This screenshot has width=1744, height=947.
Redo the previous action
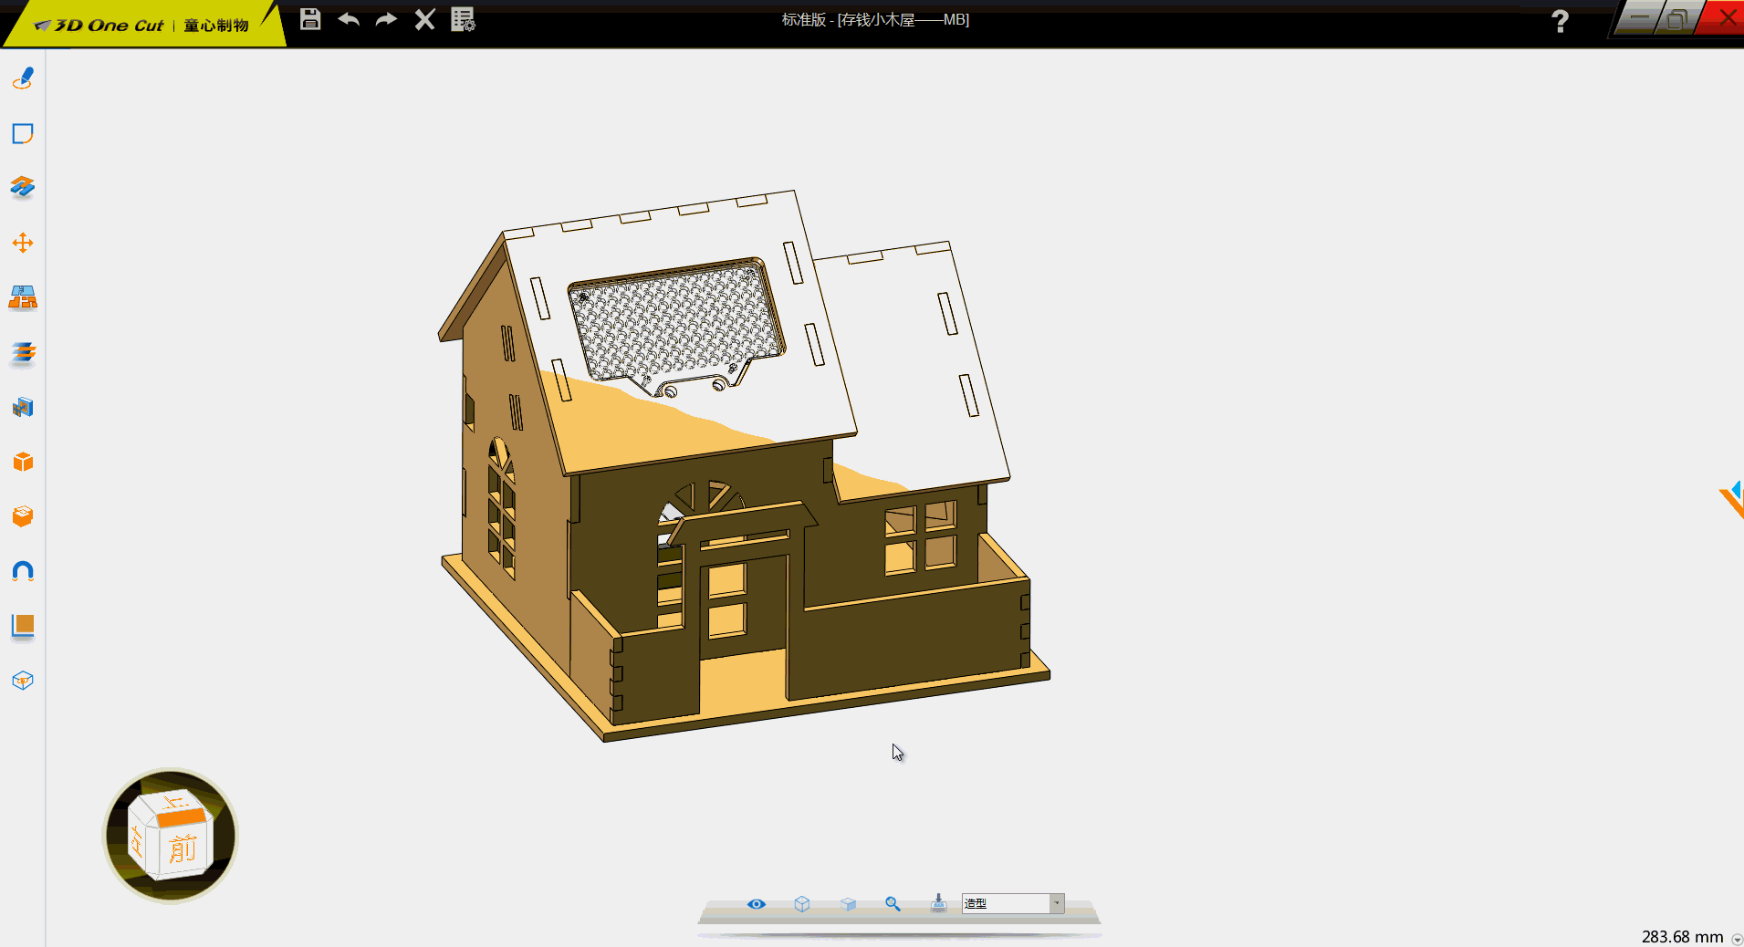[x=386, y=19]
